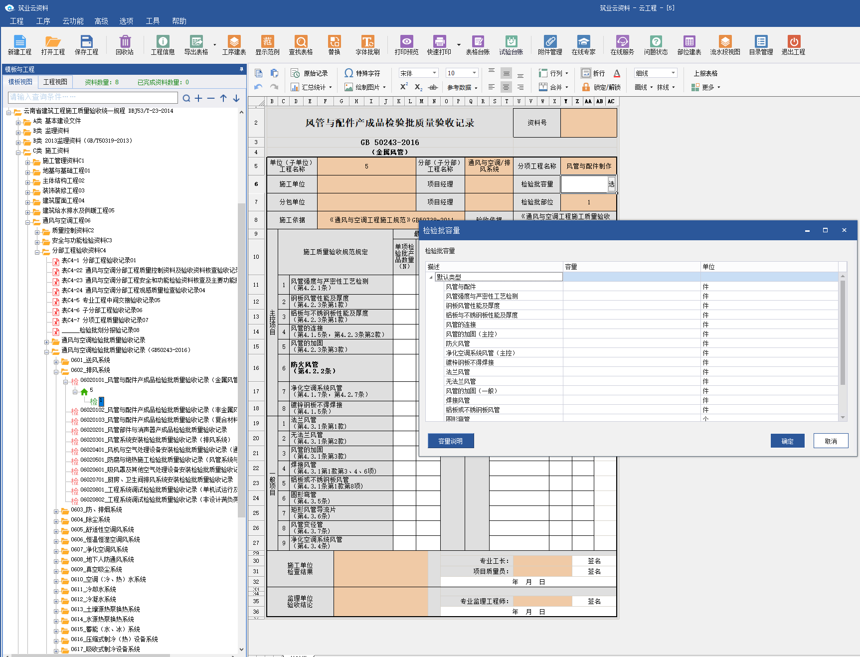Insert 特殊字符 special character

[362, 73]
